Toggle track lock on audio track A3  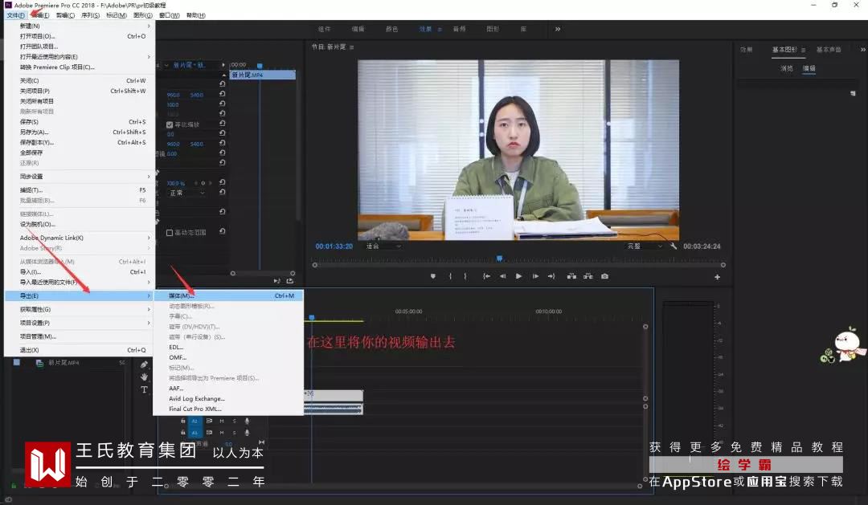point(182,433)
